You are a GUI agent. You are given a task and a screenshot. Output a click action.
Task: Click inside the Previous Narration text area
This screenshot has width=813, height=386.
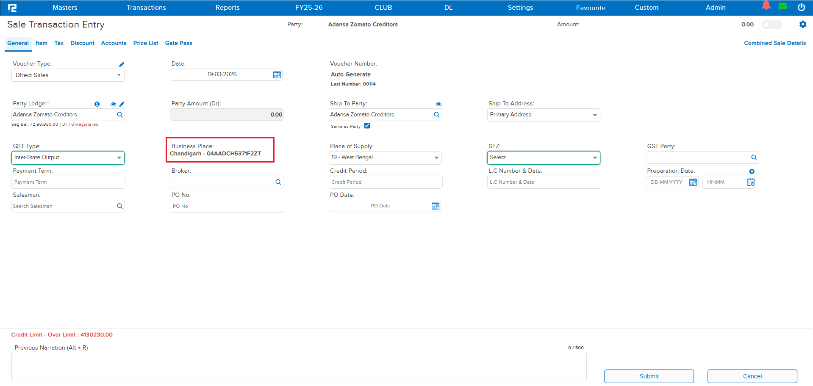[297, 366]
